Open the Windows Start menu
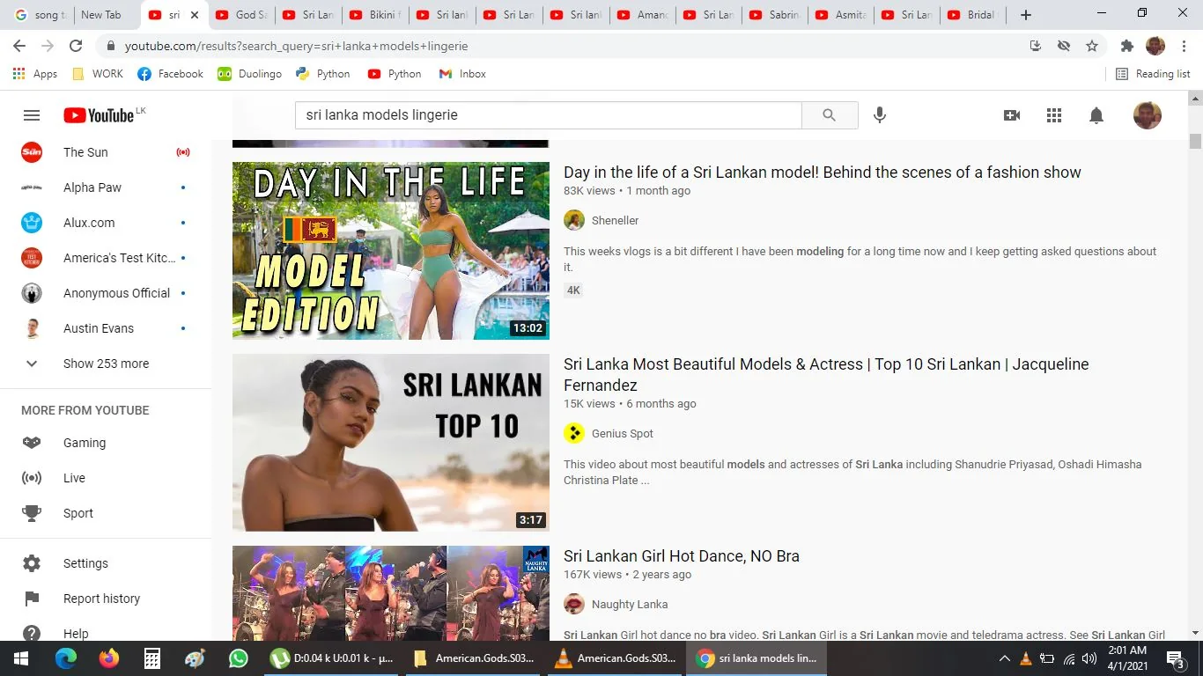 (x=21, y=658)
